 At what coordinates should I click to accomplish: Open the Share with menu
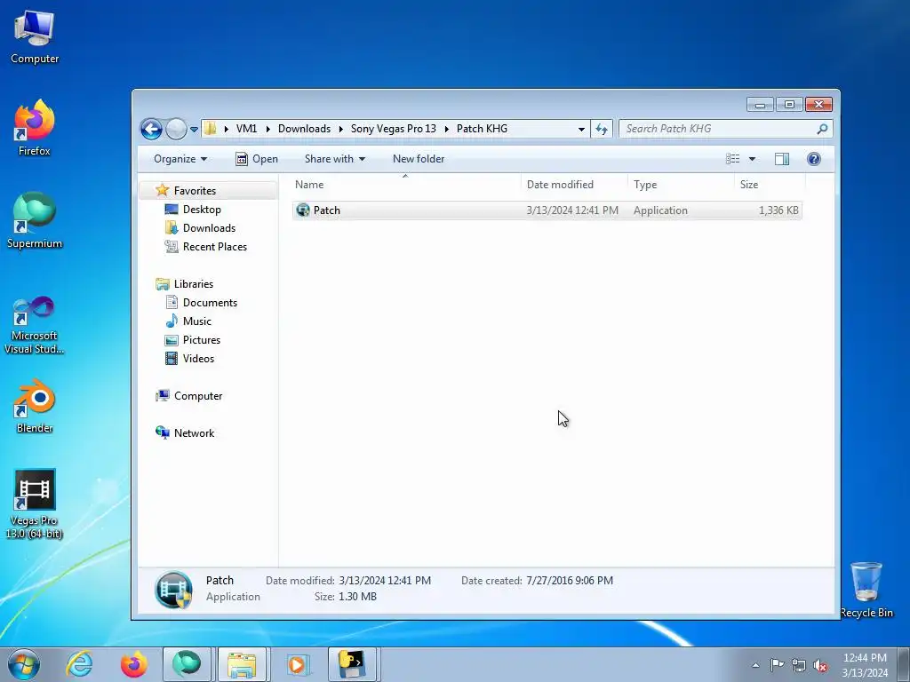335,159
